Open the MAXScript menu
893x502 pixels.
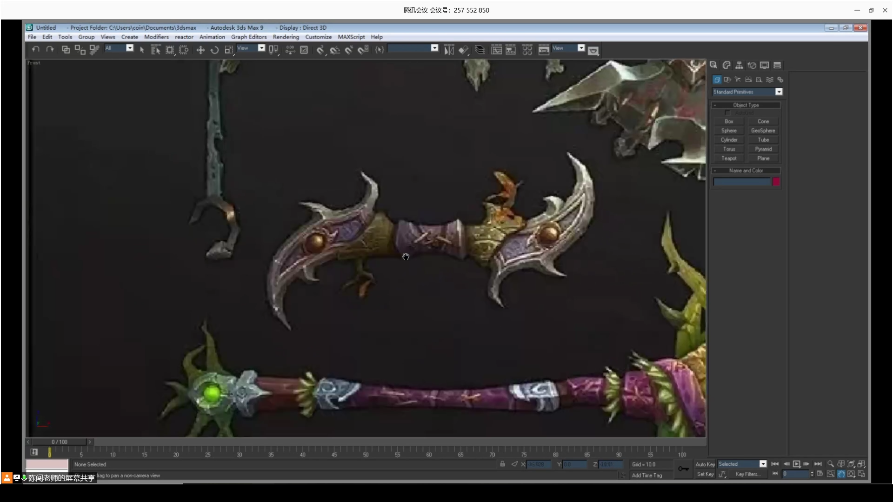tap(351, 37)
